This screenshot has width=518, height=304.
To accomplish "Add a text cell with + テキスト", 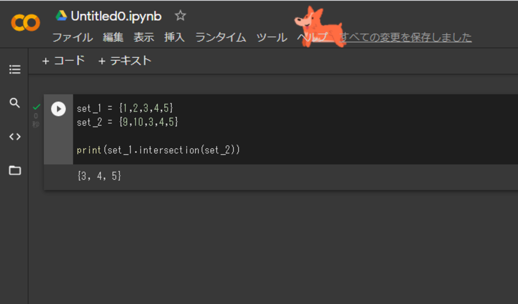I will click(125, 61).
